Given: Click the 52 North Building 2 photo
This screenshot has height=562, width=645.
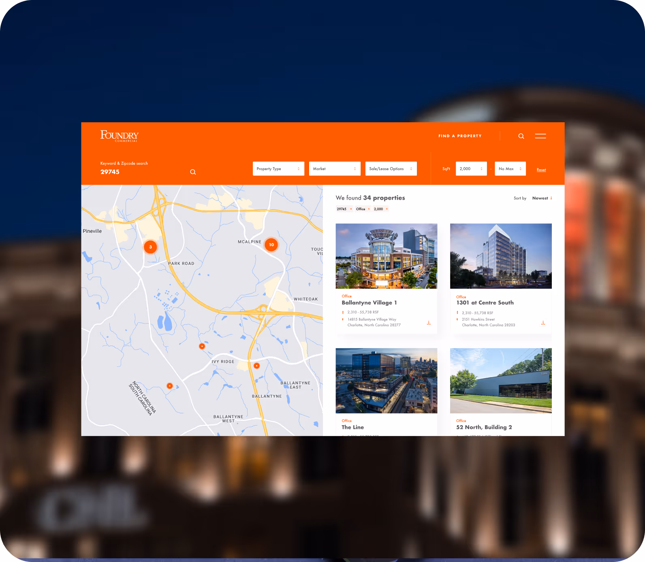Looking at the screenshot, I should click(501, 381).
